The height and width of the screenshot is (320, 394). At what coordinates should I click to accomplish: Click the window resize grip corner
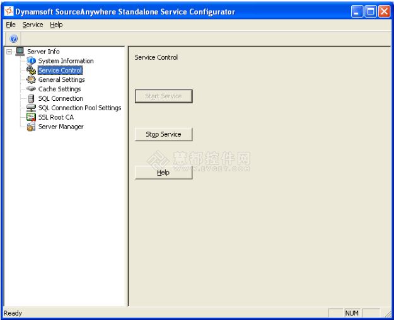click(x=388, y=314)
